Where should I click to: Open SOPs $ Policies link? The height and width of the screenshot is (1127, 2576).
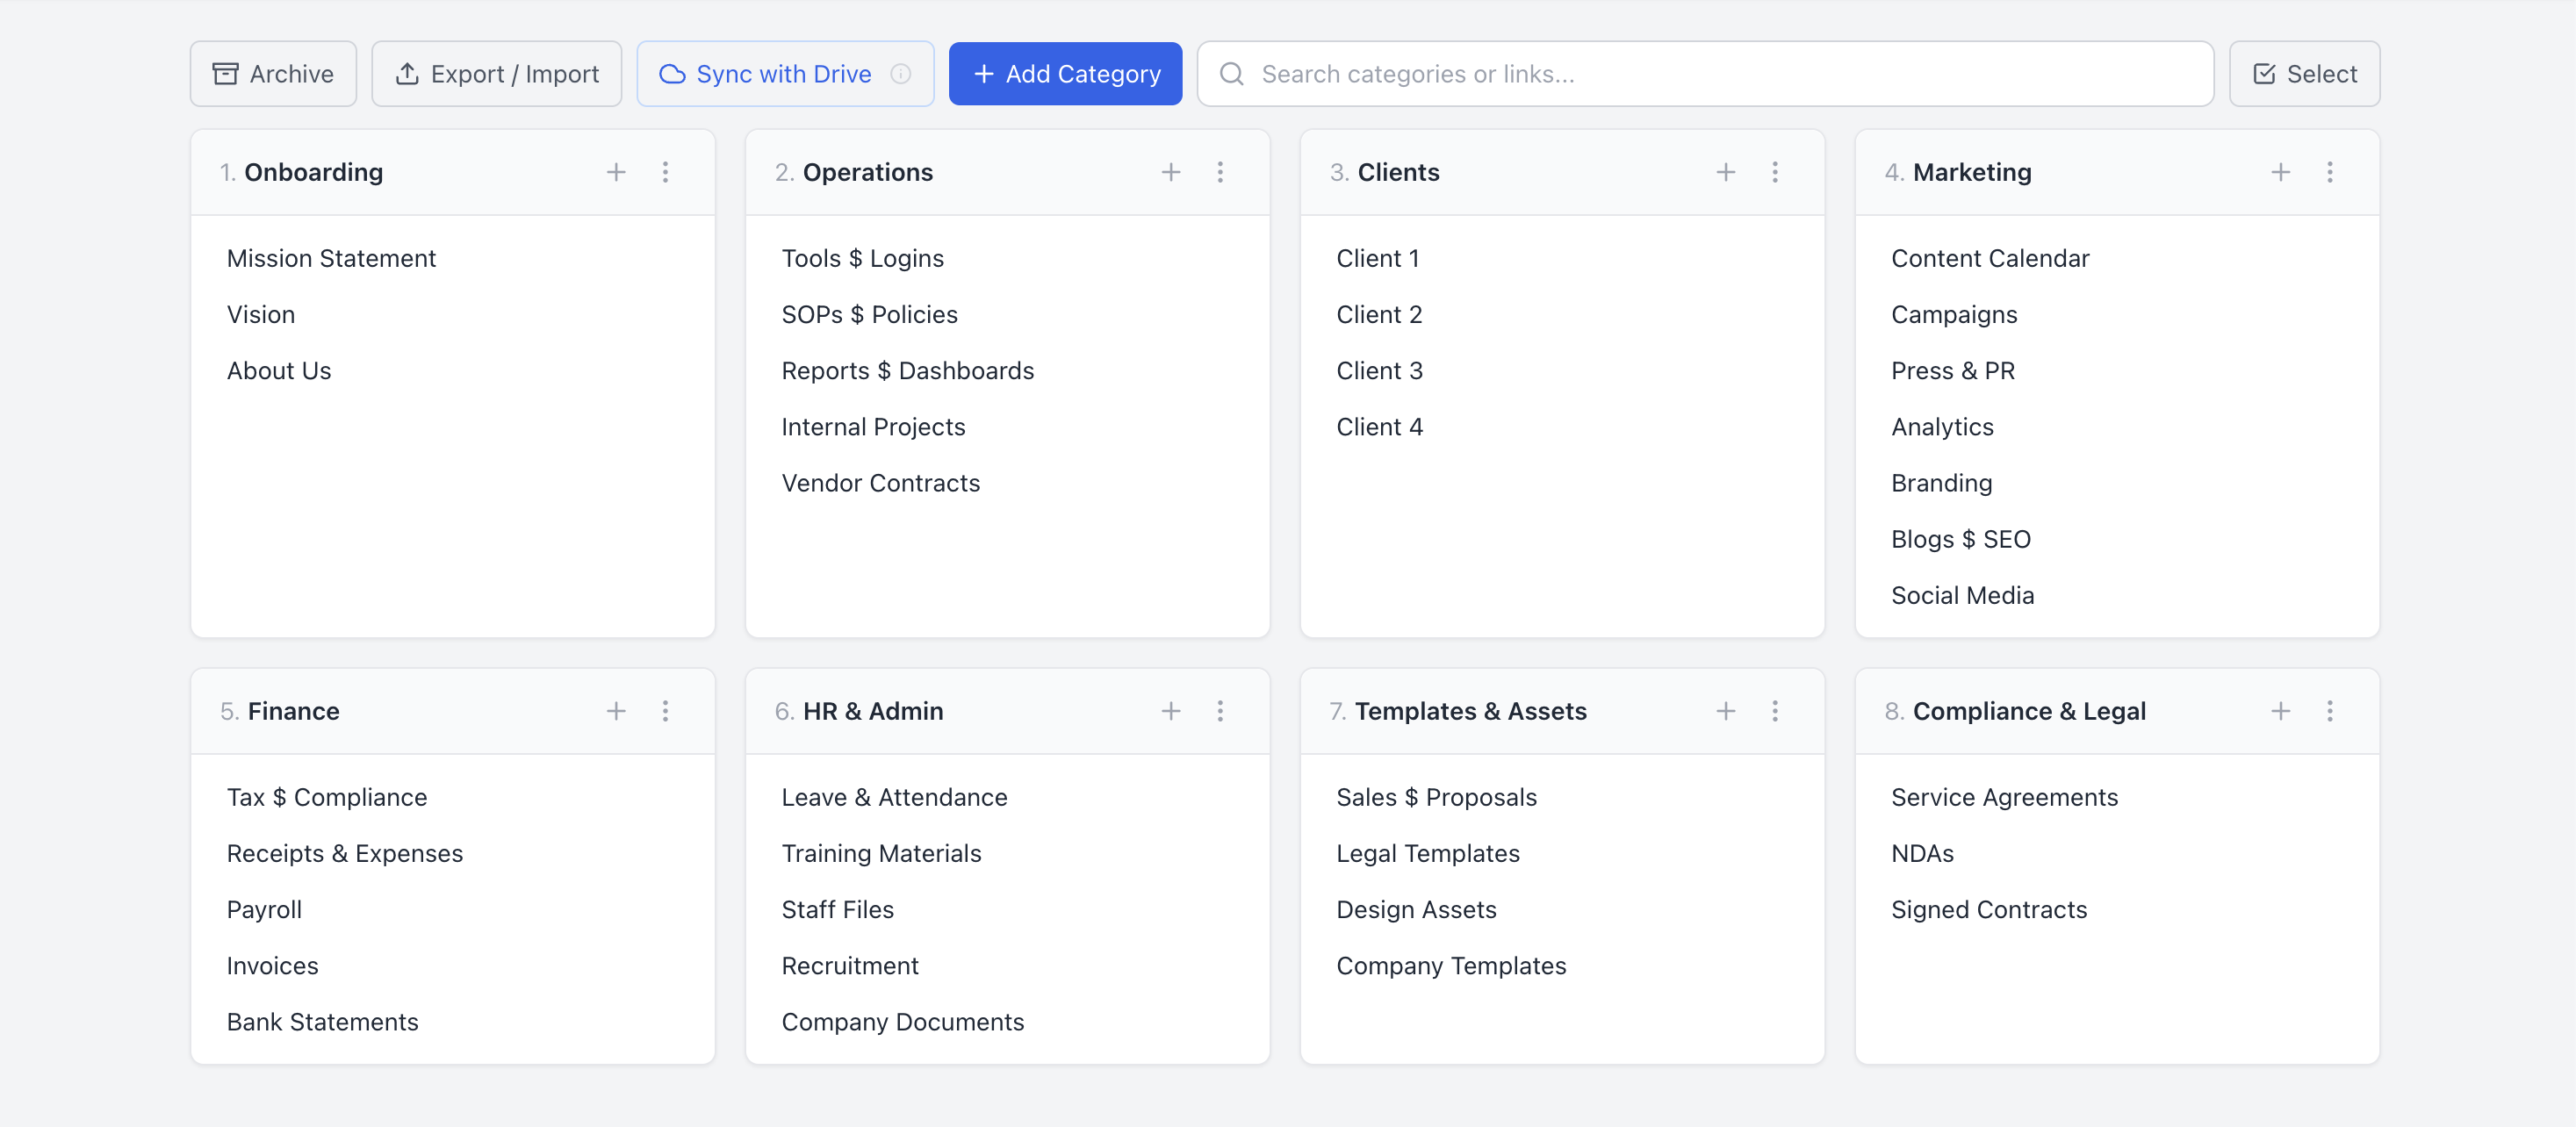(x=870, y=314)
